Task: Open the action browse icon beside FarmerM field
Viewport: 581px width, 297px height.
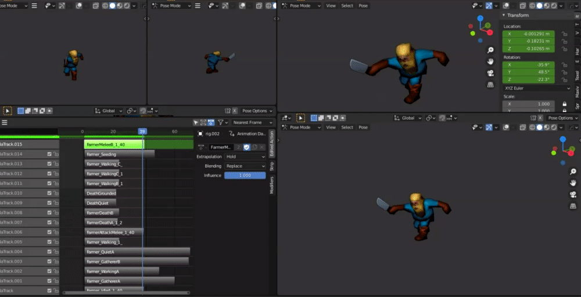Action: tap(202, 147)
